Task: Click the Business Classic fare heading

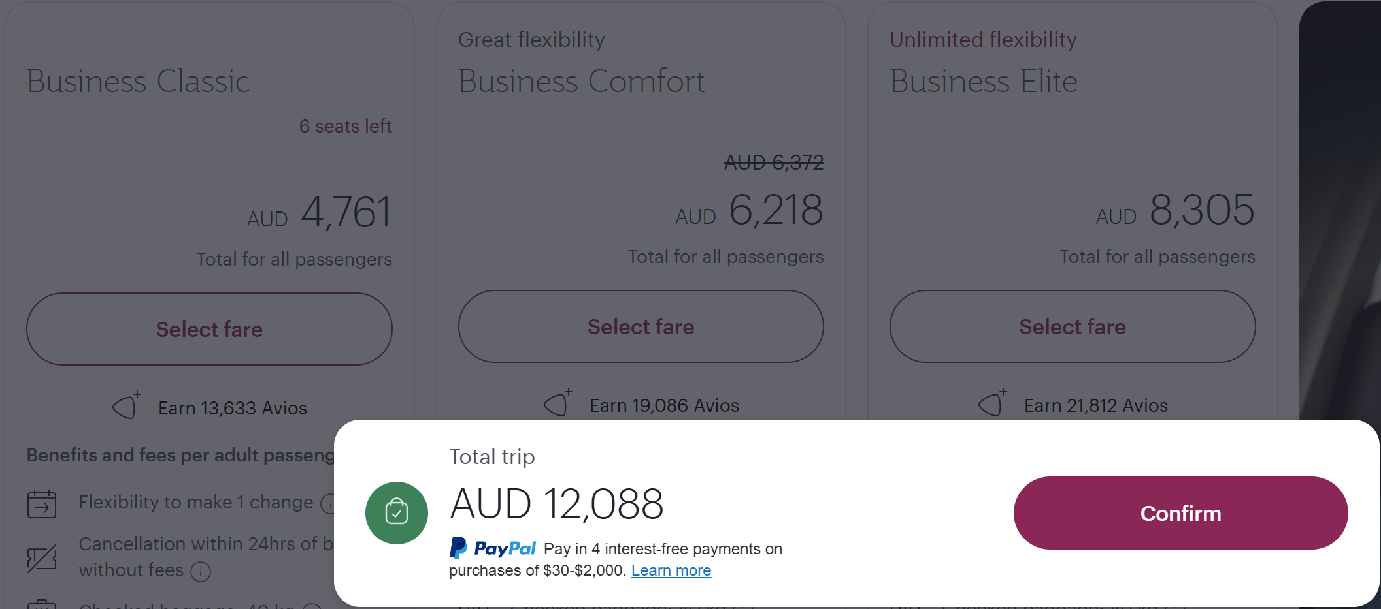Action: click(138, 82)
